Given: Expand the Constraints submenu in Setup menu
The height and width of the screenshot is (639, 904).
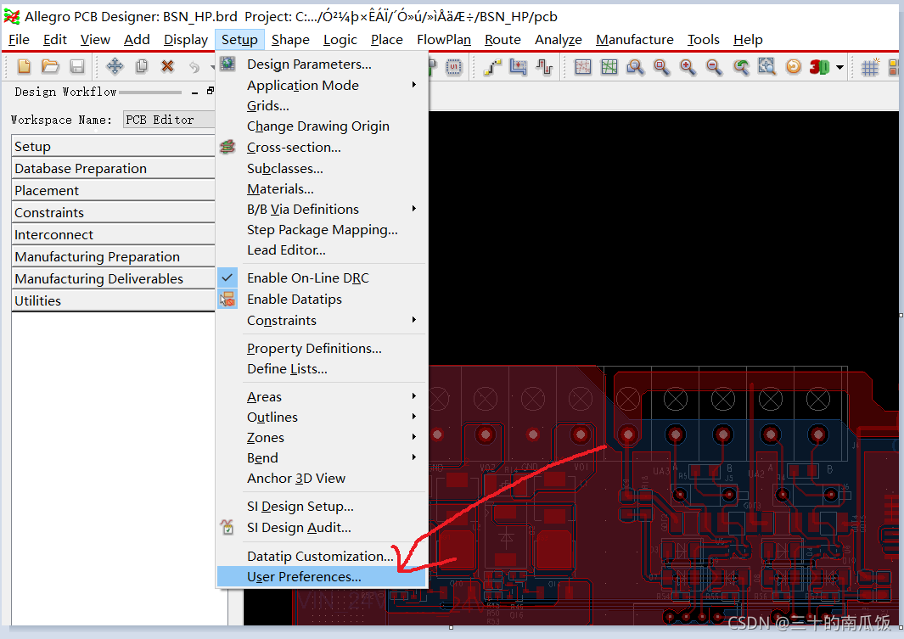Looking at the screenshot, I should click(x=414, y=320).
